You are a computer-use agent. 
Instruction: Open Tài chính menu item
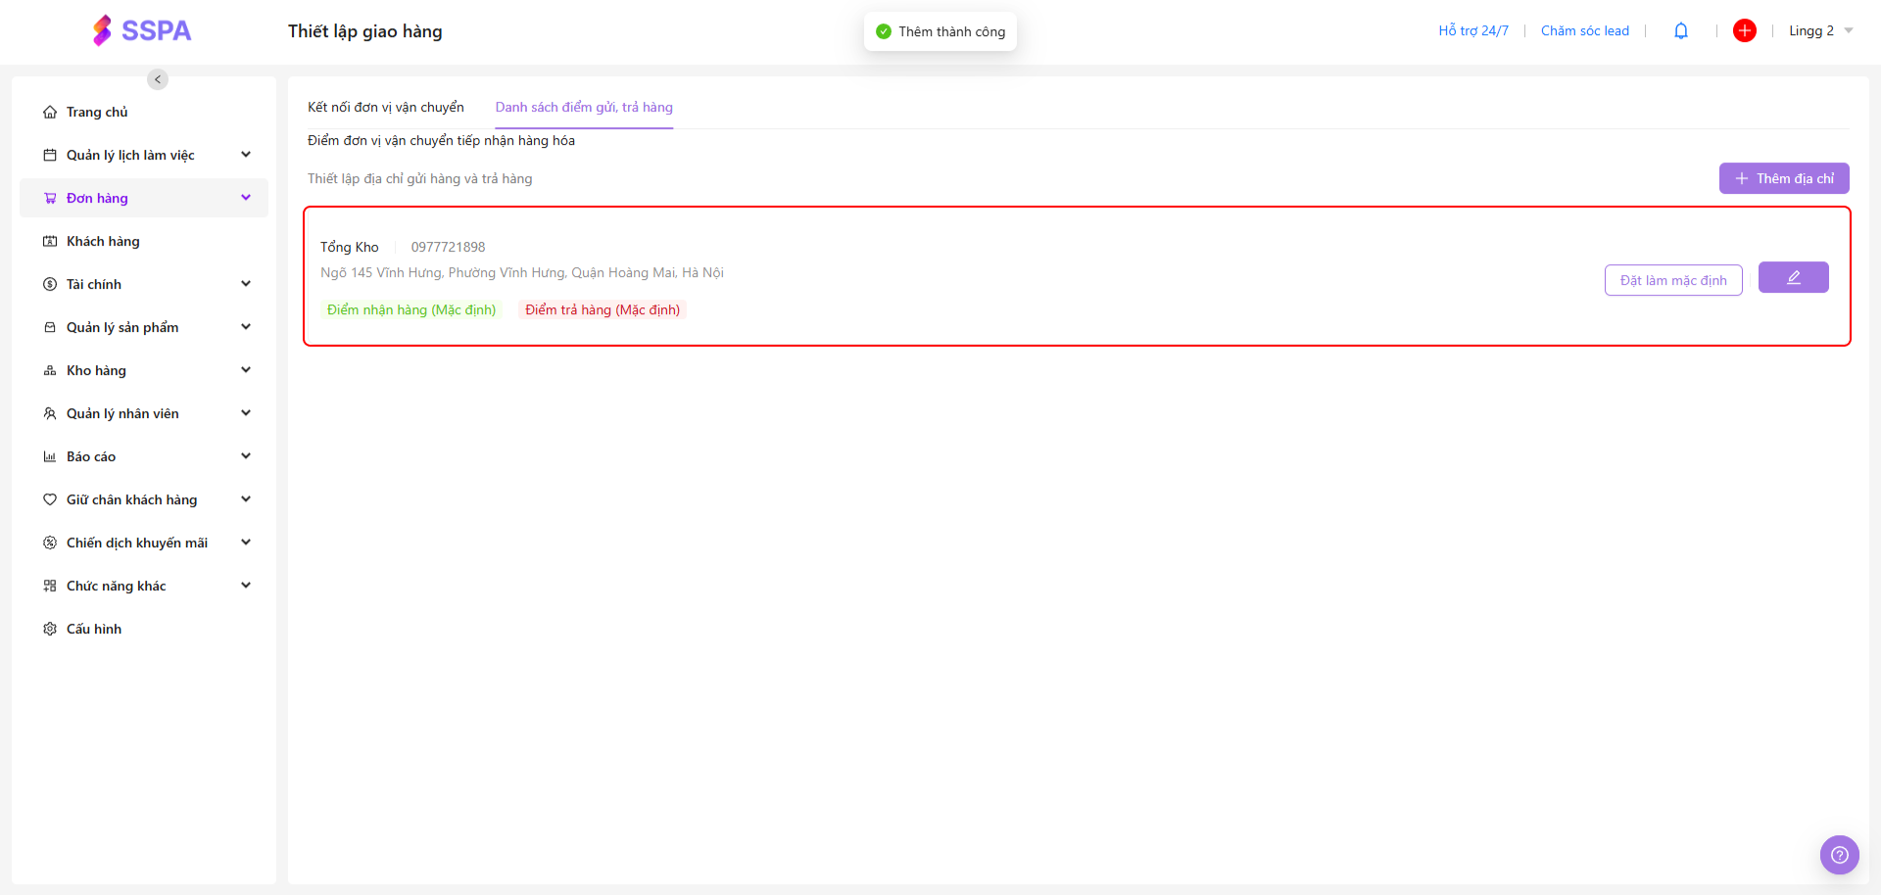tap(144, 285)
